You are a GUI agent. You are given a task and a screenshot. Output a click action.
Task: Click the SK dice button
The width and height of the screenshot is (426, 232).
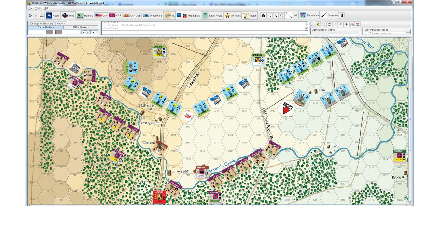[170, 15]
